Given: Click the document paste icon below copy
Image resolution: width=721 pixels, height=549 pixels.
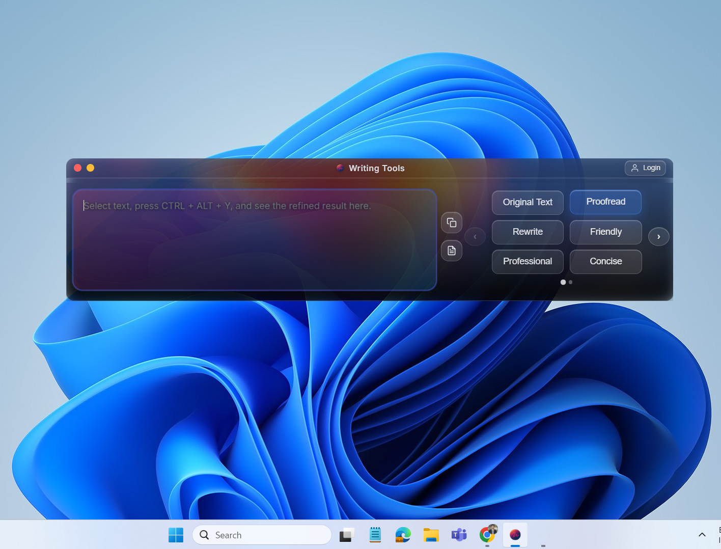Looking at the screenshot, I should click(451, 251).
